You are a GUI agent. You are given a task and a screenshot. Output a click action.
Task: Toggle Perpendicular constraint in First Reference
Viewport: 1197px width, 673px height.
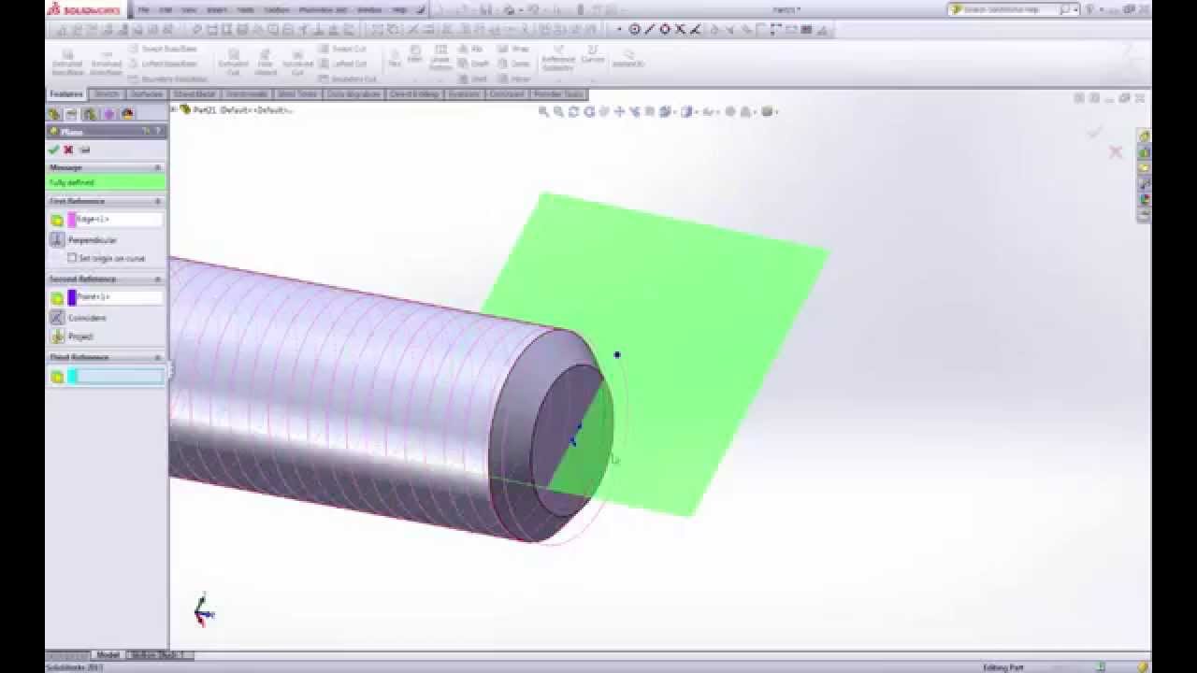[x=57, y=240]
